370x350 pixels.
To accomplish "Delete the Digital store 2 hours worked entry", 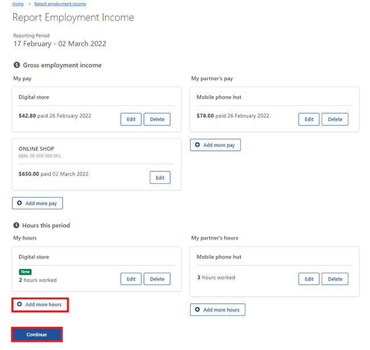I will pos(157,279).
